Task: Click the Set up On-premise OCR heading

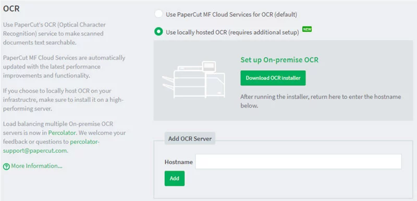Action: click(x=279, y=60)
